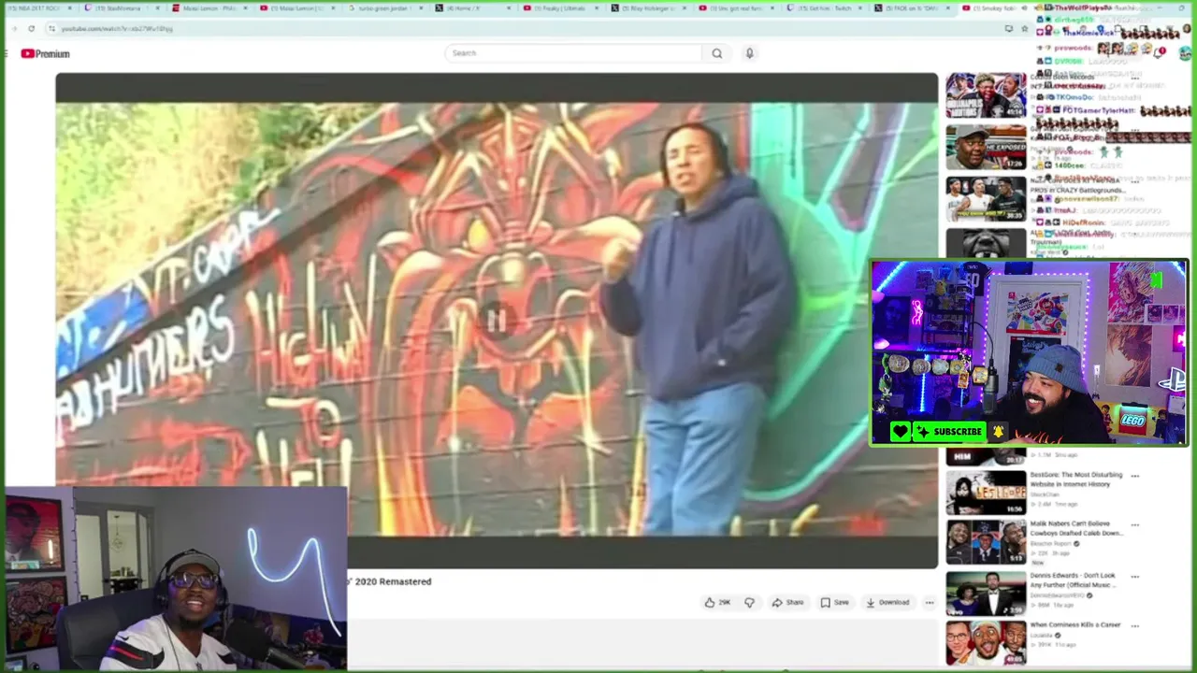This screenshot has width=1197, height=673.
Task: Open the When Cominess Kills thumbnail
Action: click(x=986, y=644)
